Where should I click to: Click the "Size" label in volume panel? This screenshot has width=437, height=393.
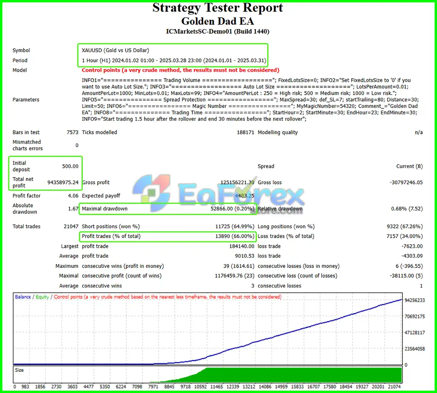click(x=19, y=370)
